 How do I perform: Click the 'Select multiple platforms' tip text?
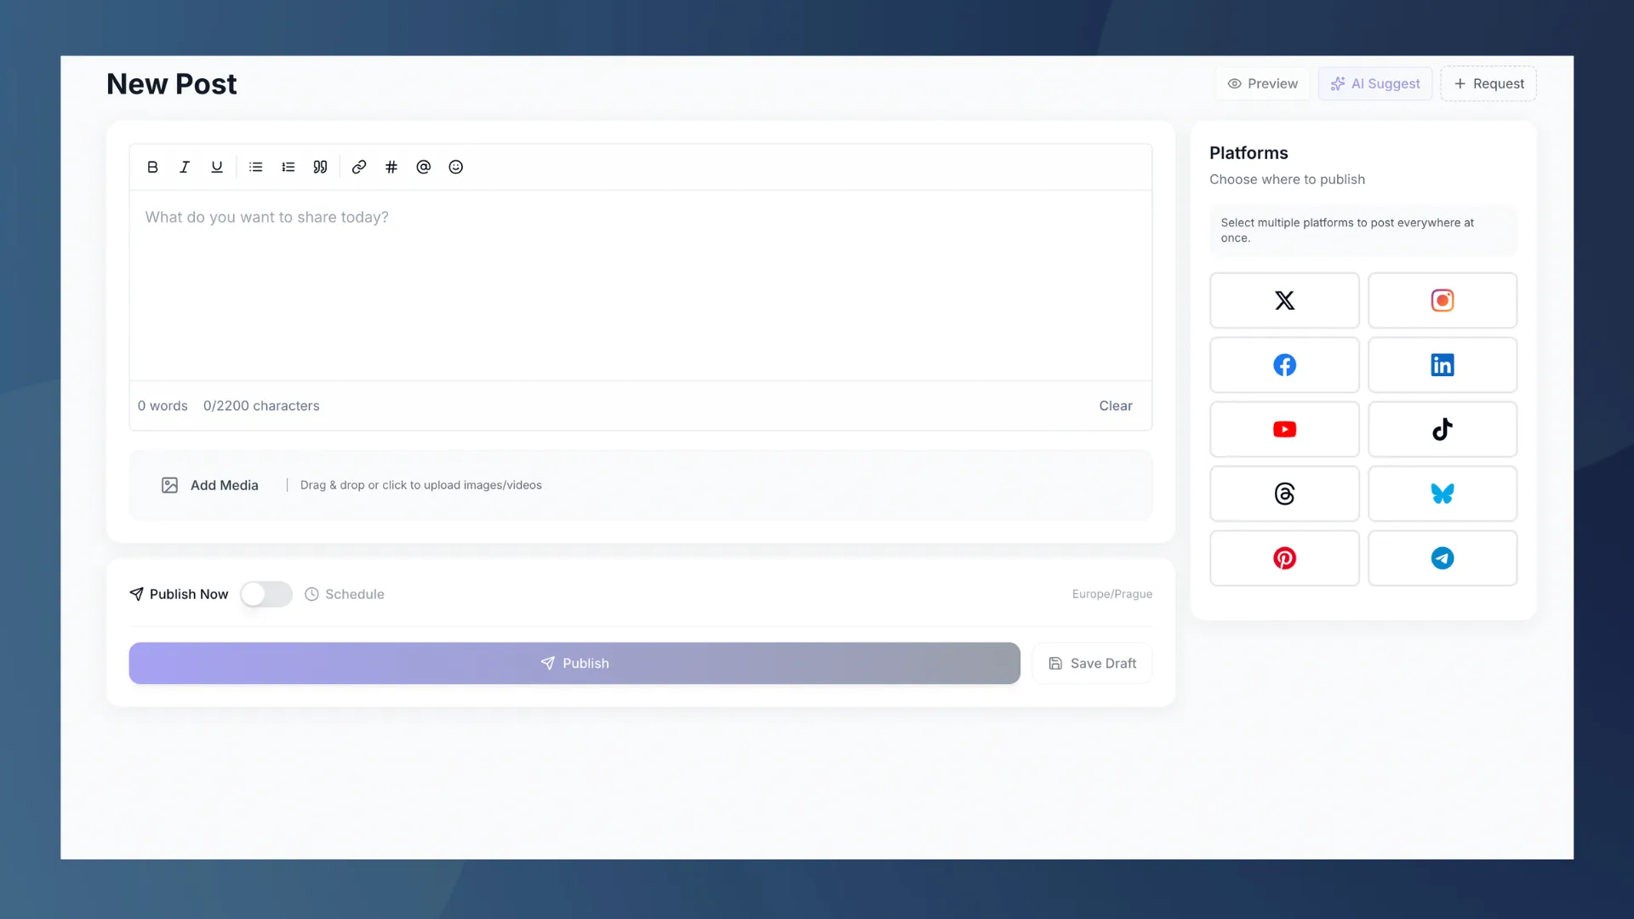[x=1347, y=231]
